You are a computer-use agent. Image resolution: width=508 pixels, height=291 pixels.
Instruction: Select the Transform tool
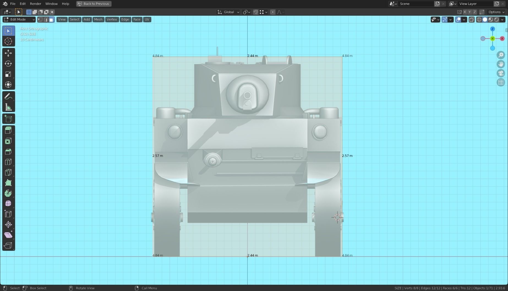tap(8, 85)
